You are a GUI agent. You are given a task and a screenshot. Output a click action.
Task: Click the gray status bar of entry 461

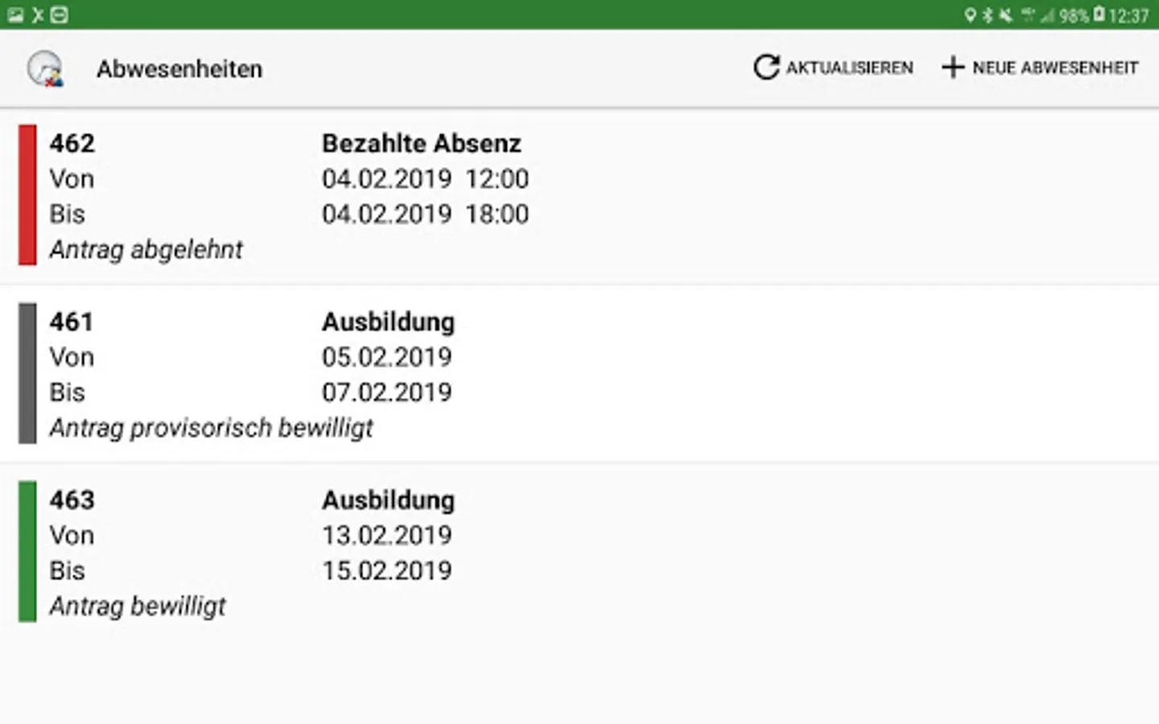[x=27, y=373]
